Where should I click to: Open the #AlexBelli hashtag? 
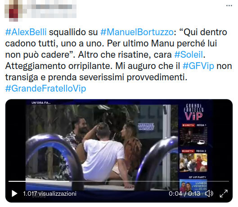point(26,32)
